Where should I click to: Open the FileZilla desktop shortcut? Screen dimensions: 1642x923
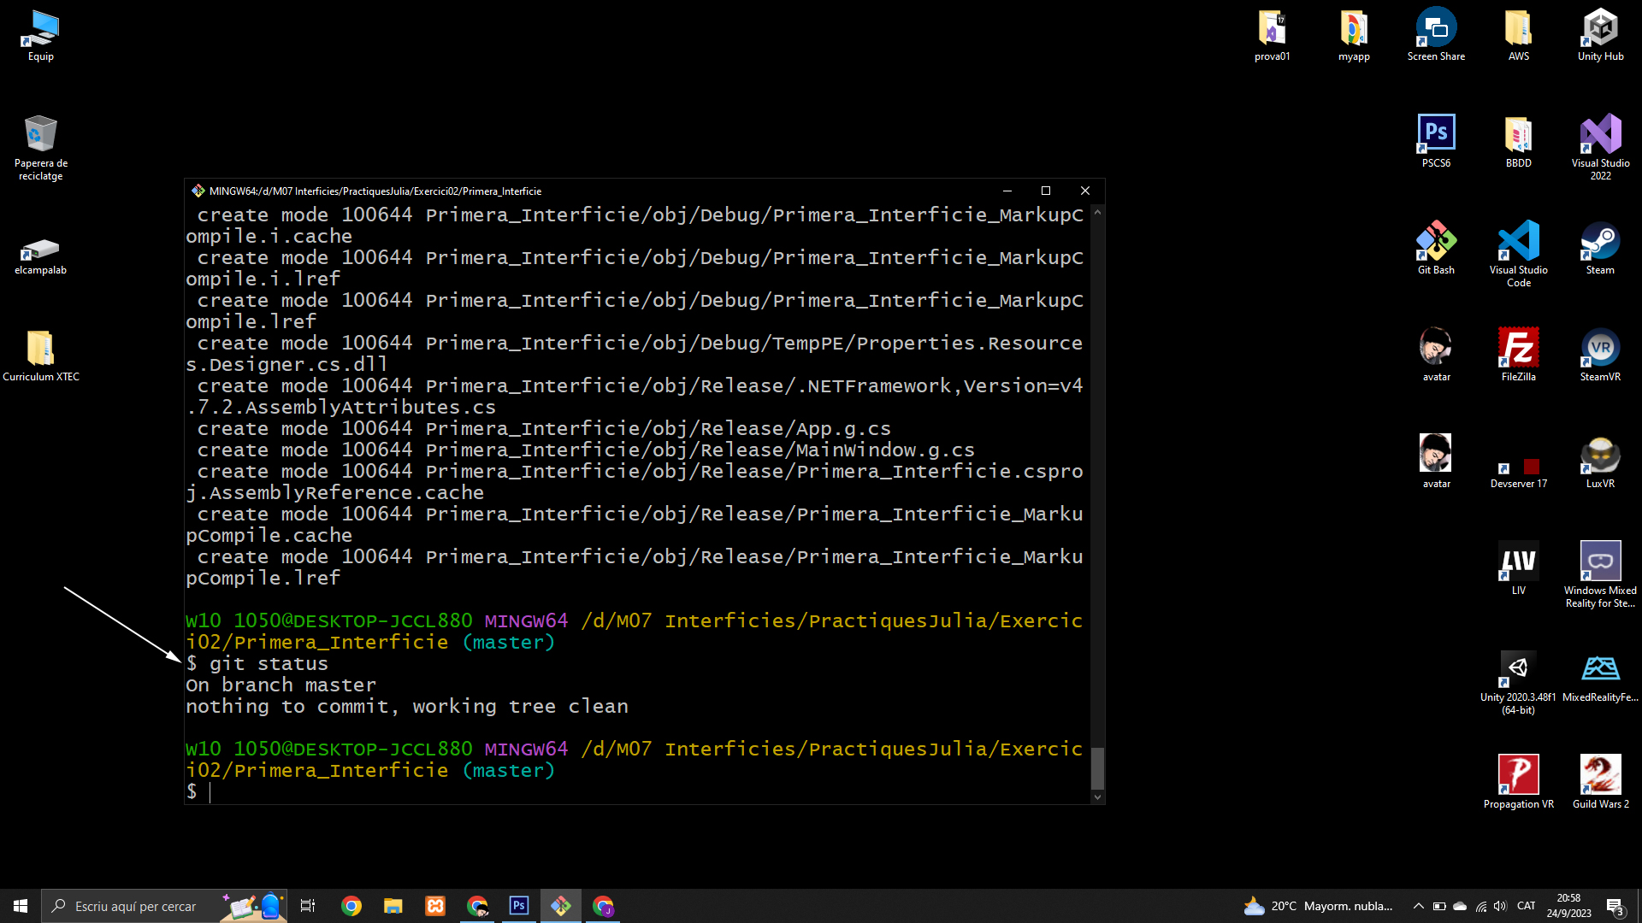[1518, 350]
